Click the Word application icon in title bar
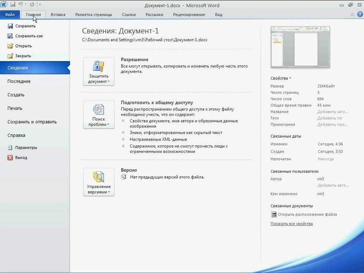The image size is (364, 273). coord(3,5)
